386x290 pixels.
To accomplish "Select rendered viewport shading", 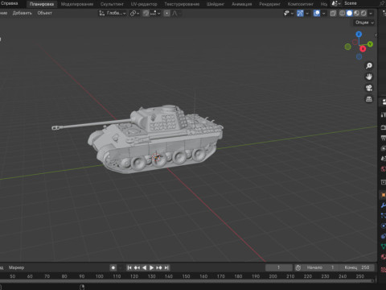I will tap(363, 13).
